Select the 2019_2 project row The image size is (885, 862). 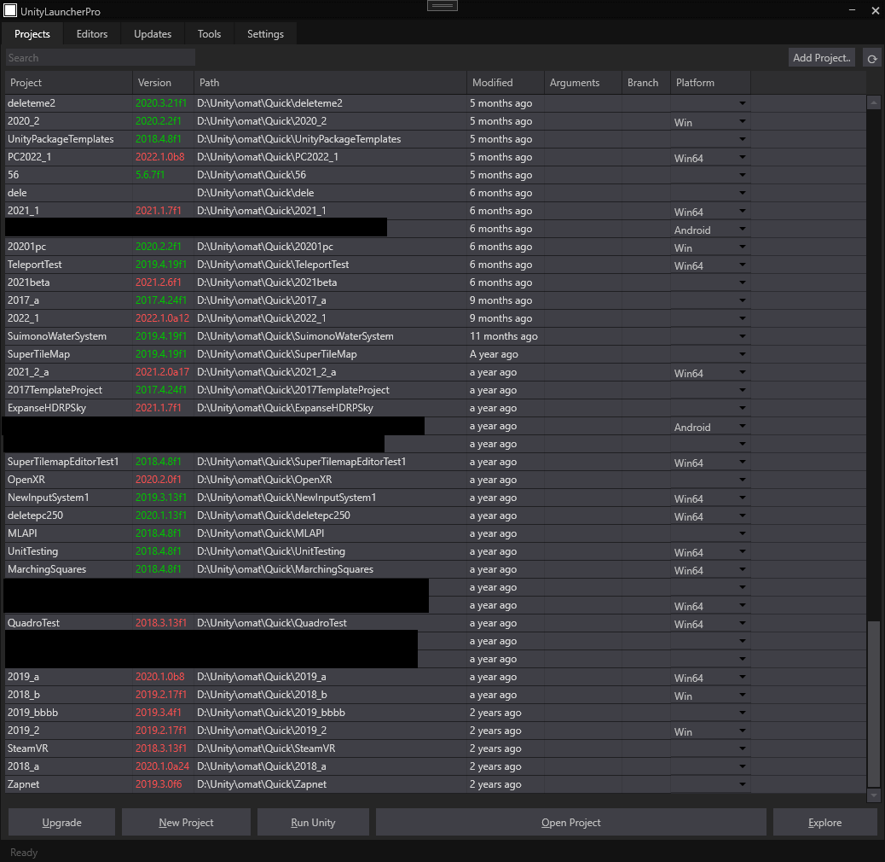tap(436, 731)
